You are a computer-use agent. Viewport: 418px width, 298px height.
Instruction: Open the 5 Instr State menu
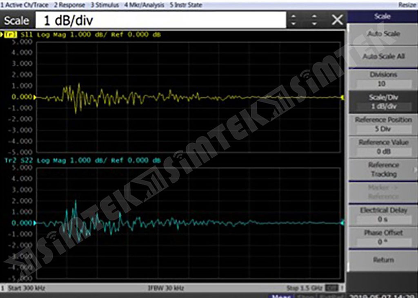click(186, 5)
